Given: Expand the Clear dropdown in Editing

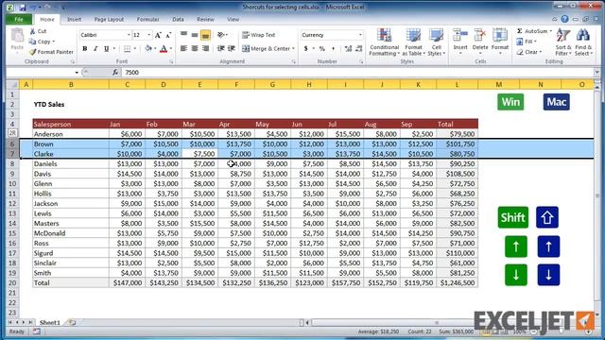Looking at the screenshot, I should tap(541, 52).
